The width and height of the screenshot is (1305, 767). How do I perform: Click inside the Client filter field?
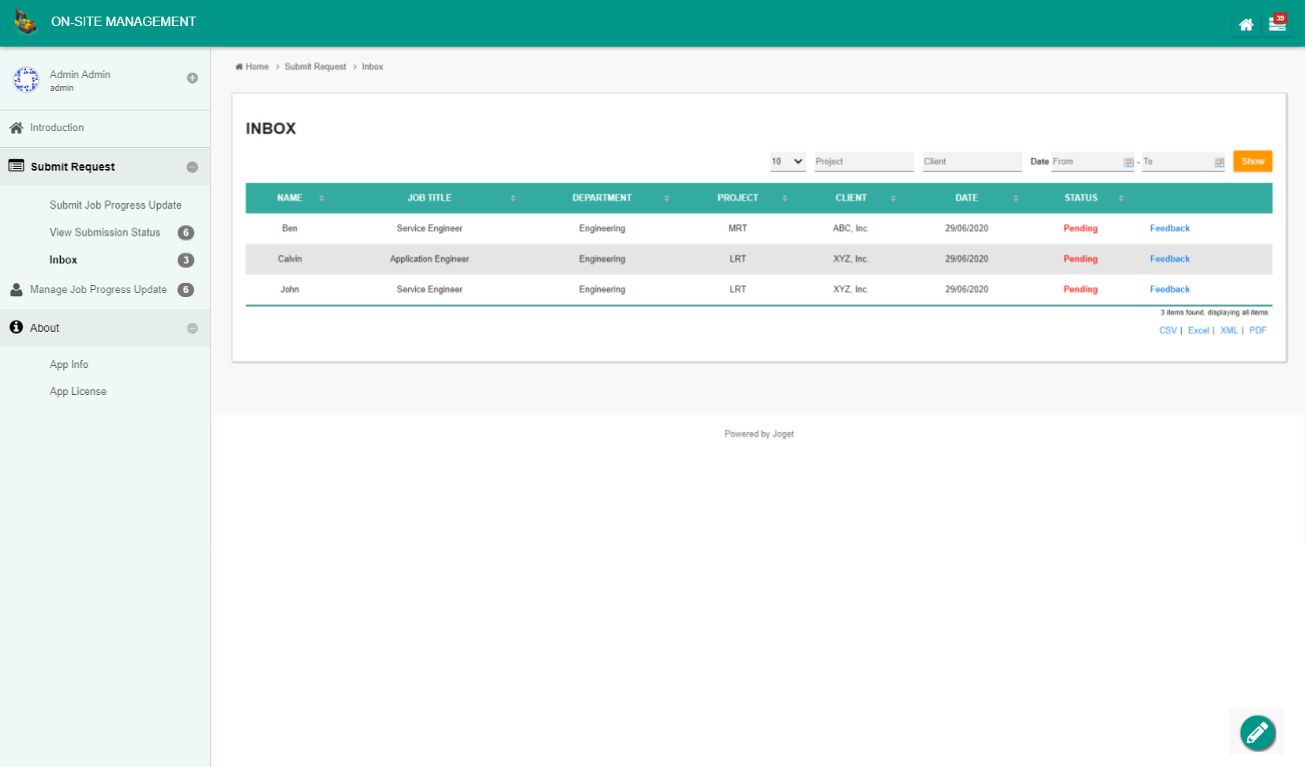pyautogui.click(x=972, y=161)
